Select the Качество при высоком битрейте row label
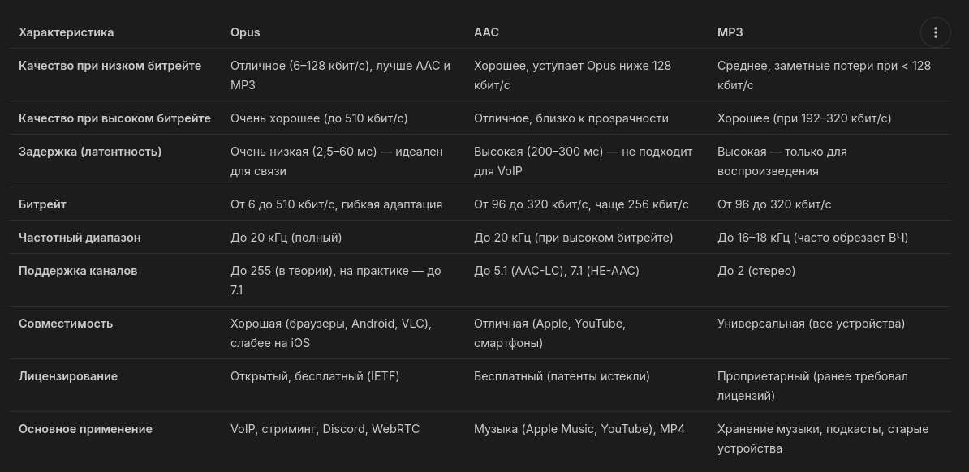Screen dimensions: 969x472 pos(114,118)
